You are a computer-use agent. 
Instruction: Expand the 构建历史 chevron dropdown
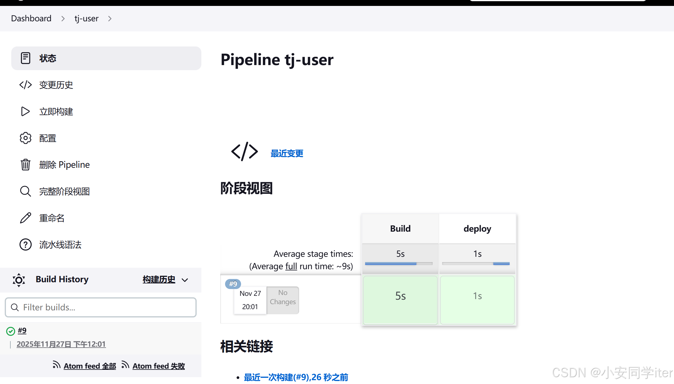coord(185,280)
